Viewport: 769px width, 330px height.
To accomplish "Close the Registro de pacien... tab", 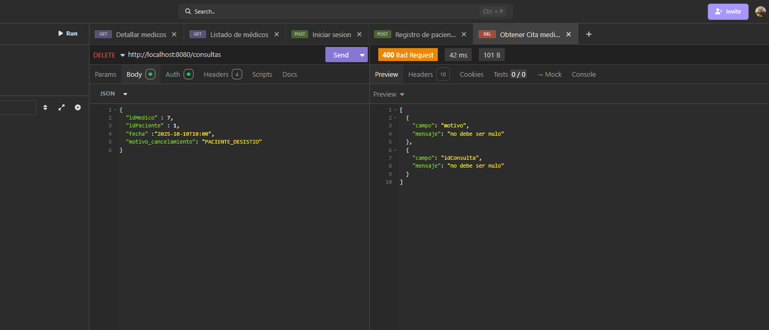I will pos(463,34).
